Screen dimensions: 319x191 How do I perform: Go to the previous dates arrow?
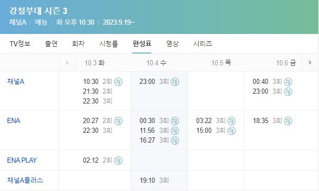[67, 62]
